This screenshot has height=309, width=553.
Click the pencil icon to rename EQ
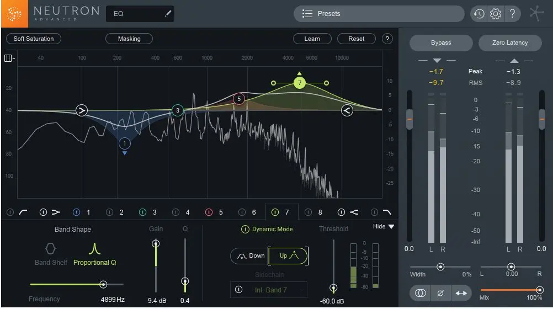(x=168, y=14)
